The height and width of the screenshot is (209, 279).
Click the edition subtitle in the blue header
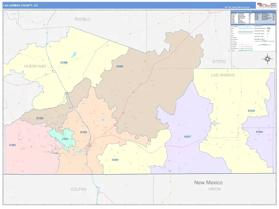pos(237,7)
